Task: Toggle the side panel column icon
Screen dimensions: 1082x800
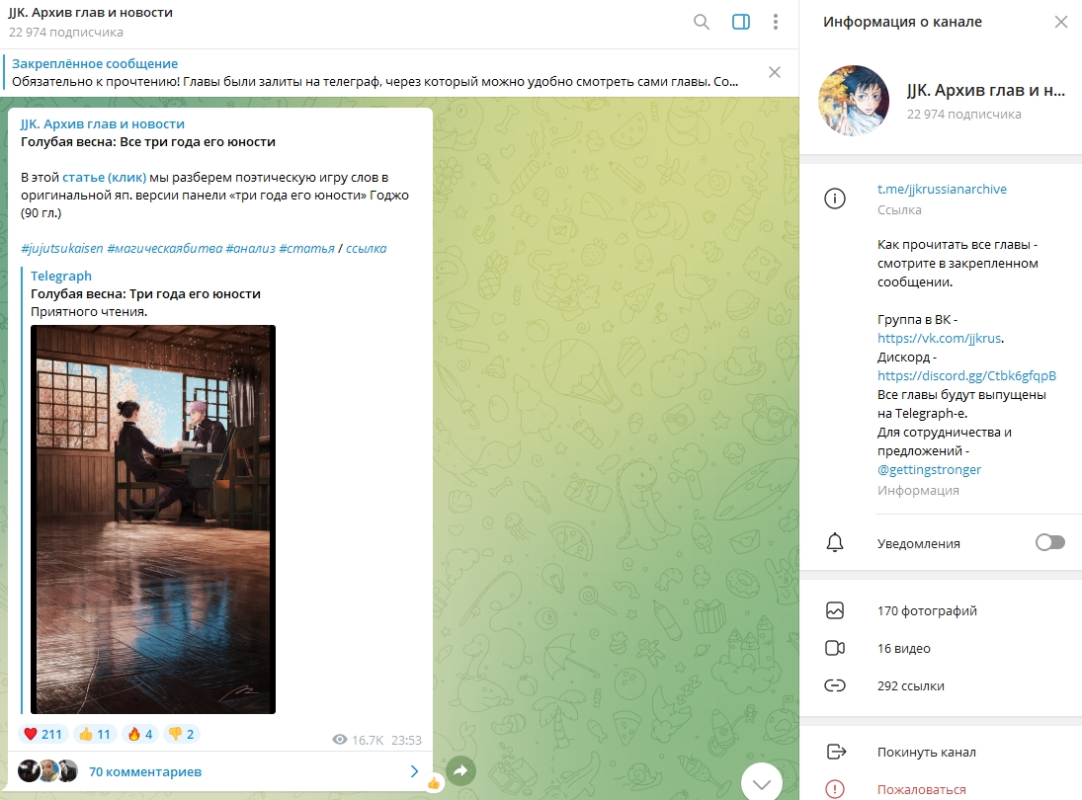Action: [x=740, y=22]
